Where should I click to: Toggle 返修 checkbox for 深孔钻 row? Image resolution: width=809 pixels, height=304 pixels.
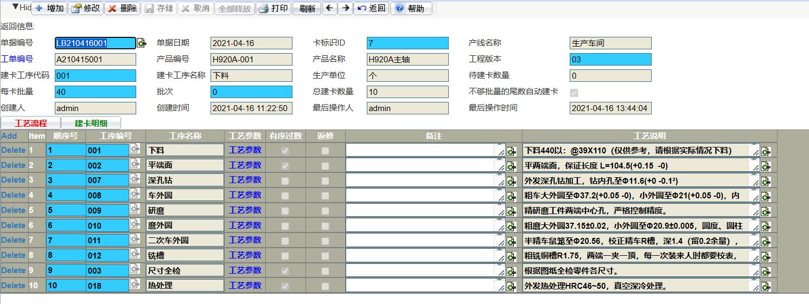pyautogui.click(x=325, y=181)
